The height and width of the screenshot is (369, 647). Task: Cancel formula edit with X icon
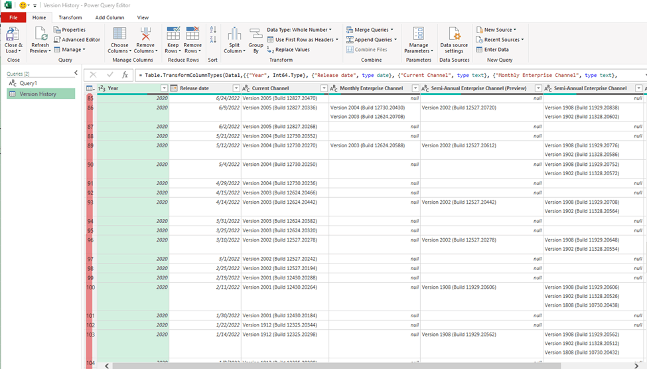pos(93,75)
